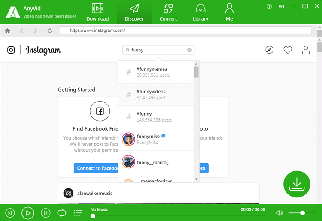Click the 00:00 / 00:00 time display
Viewport: 322px width, 221px height.
click(x=253, y=209)
